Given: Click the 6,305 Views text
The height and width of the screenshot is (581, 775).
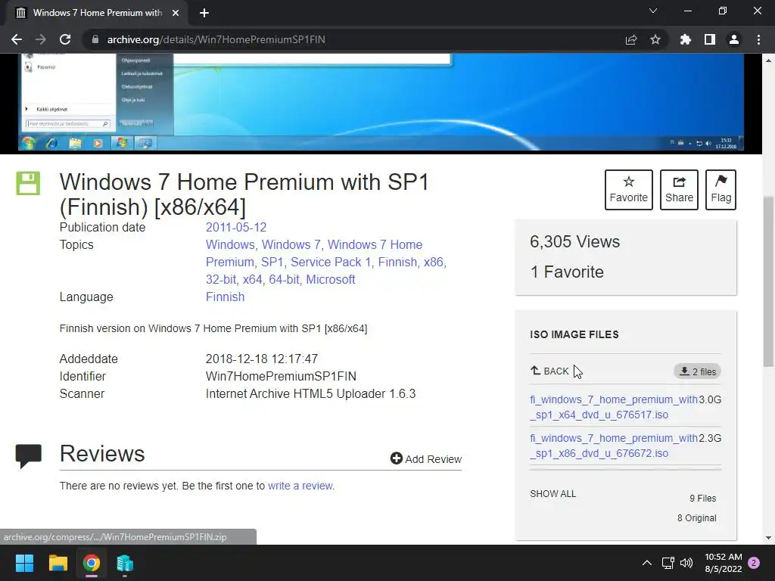Looking at the screenshot, I should pyautogui.click(x=575, y=241).
